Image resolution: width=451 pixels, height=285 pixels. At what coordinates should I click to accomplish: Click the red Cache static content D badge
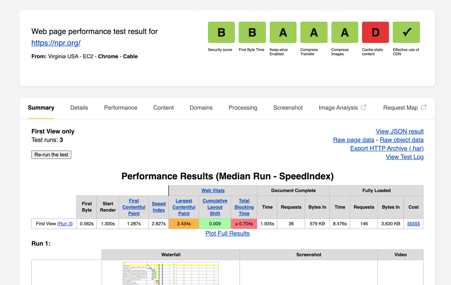(x=375, y=32)
